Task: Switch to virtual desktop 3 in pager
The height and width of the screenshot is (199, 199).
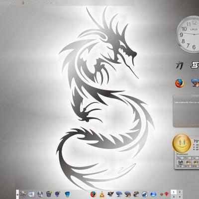Action: [x=174, y=197]
